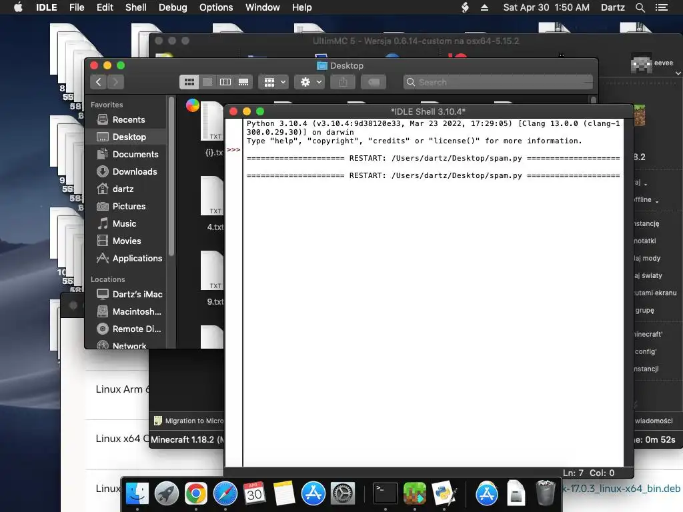This screenshot has width=683, height=512.
Task: Select Network in Finder sidebar
Action: click(125, 345)
